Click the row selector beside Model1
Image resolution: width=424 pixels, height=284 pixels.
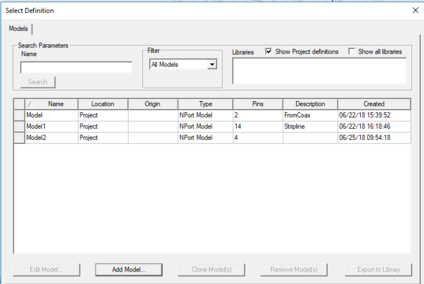(x=19, y=126)
